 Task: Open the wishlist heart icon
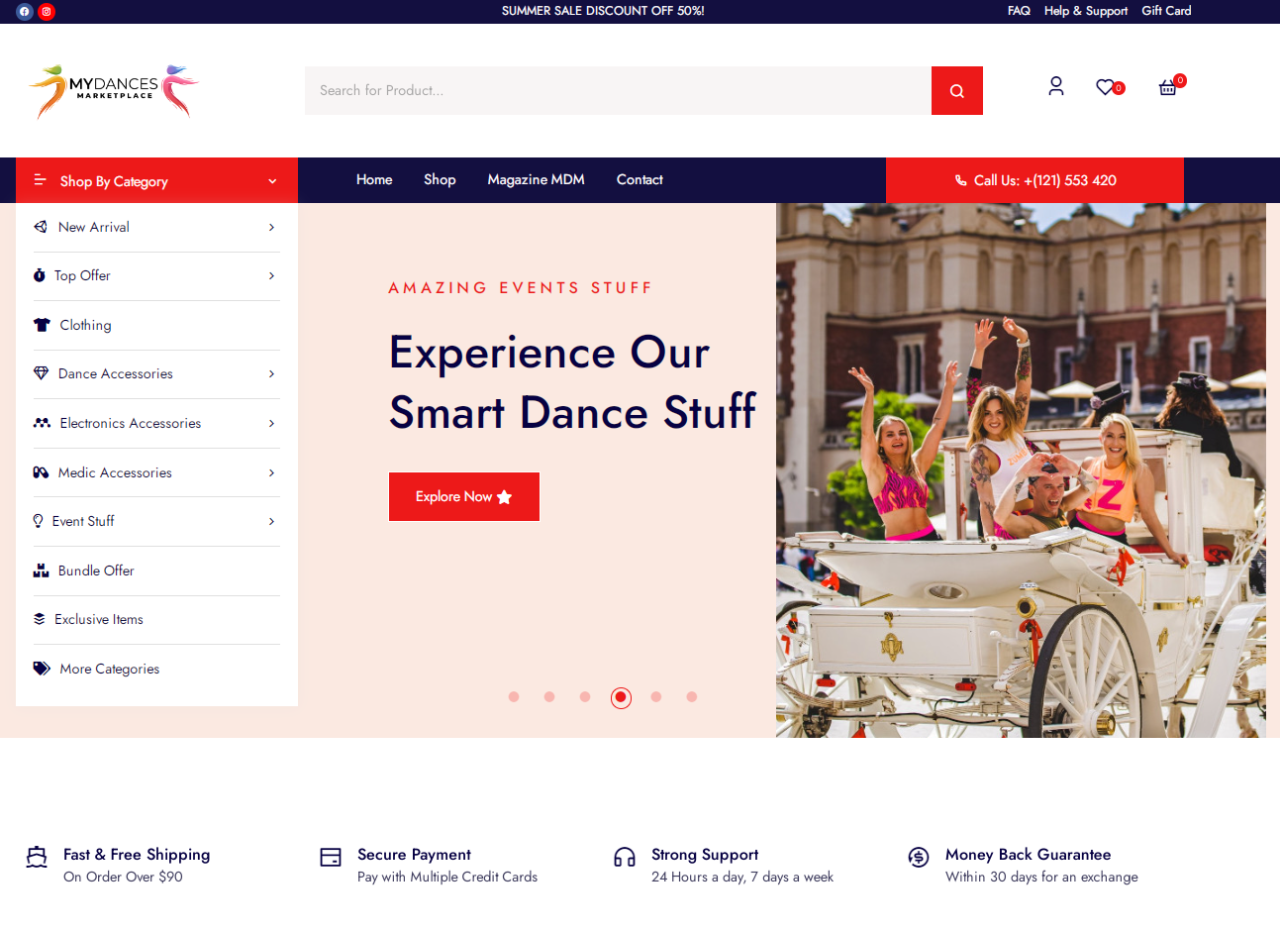pyautogui.click(x=1106, y=87)
